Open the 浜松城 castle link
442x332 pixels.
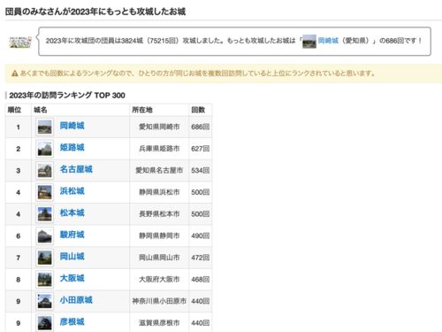(x=72, y=191)
